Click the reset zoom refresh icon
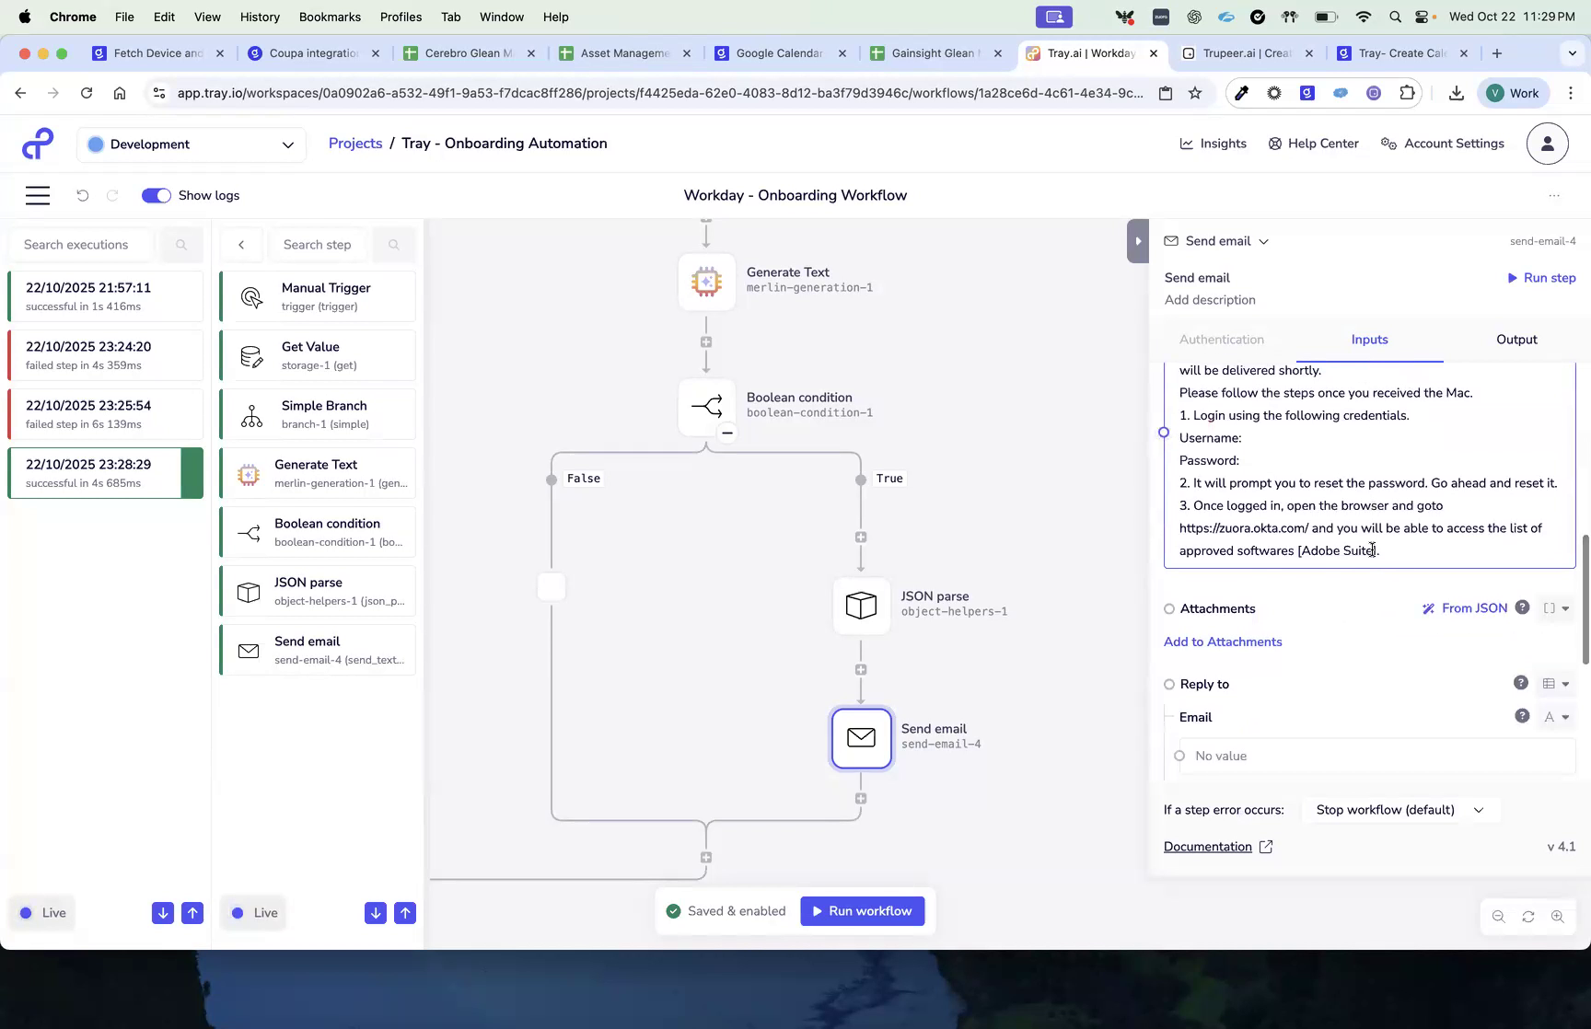This screenshot has width=1591, height=1029. (x=1528, y=916)
